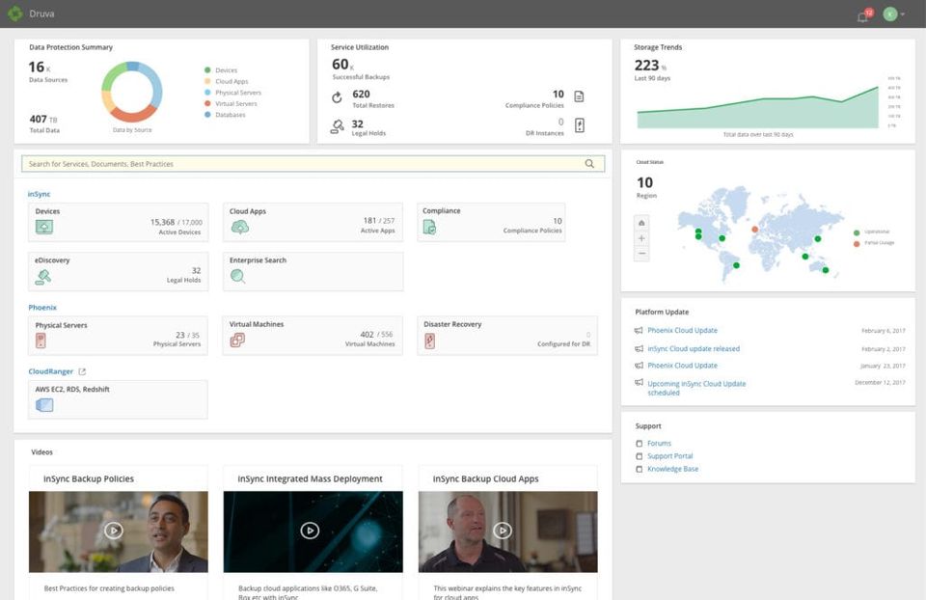
Task: Click the search magnifier icon
Action: click(589, 164)
